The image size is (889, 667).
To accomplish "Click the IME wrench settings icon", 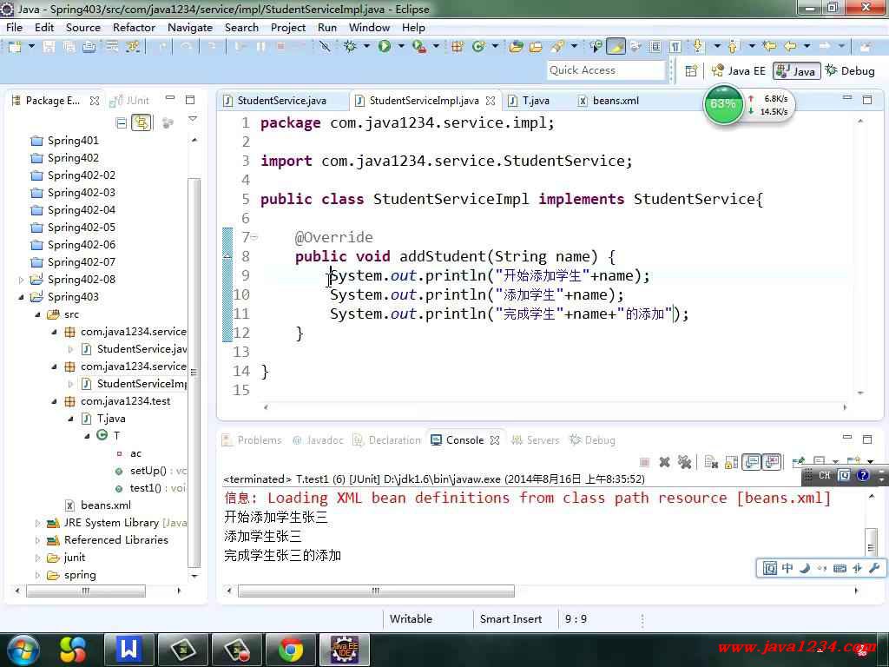I will click(x=873, y=568).
